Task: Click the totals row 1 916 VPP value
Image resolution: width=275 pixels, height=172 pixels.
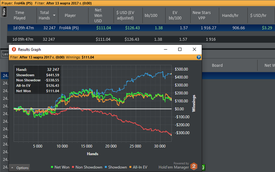Action: click(211, 39)
